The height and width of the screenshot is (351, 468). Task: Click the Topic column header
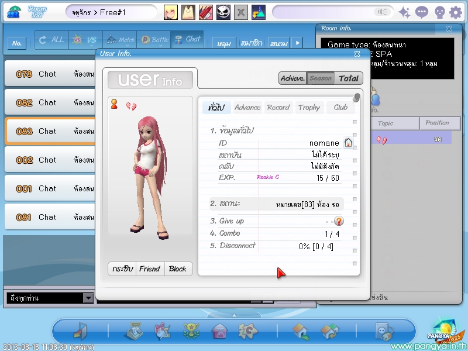(394, 123)
